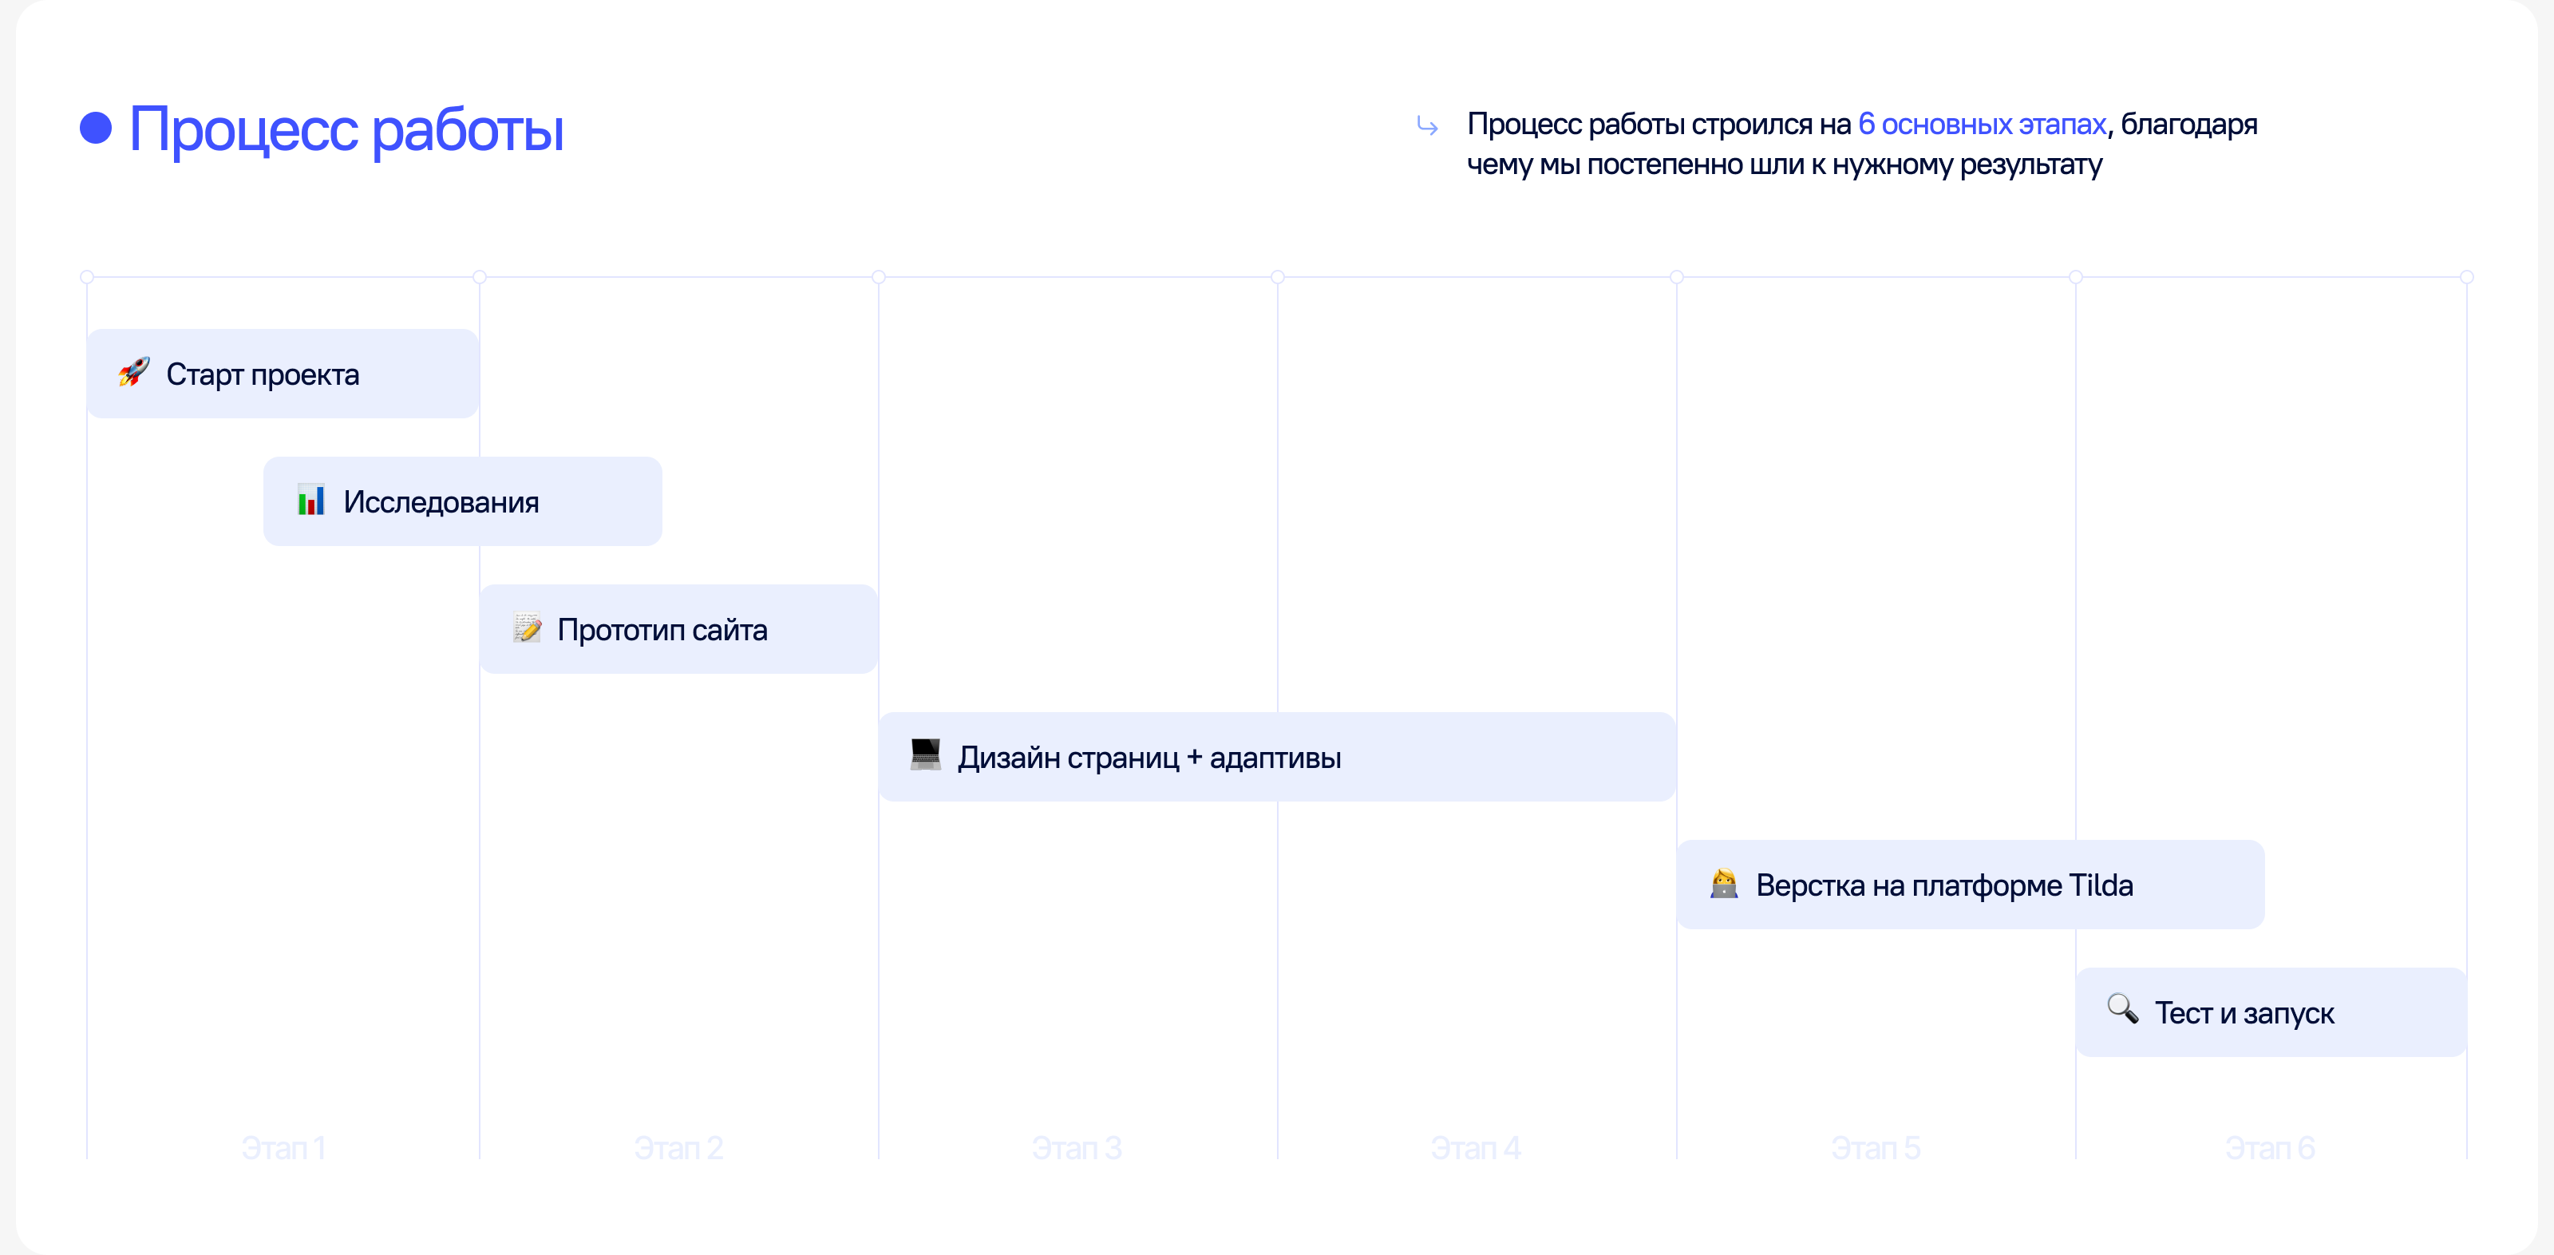Click the bar chart icon near Исследования
The height and width of the screenshot is (1255, 2554).
click(x=311, y=500)
